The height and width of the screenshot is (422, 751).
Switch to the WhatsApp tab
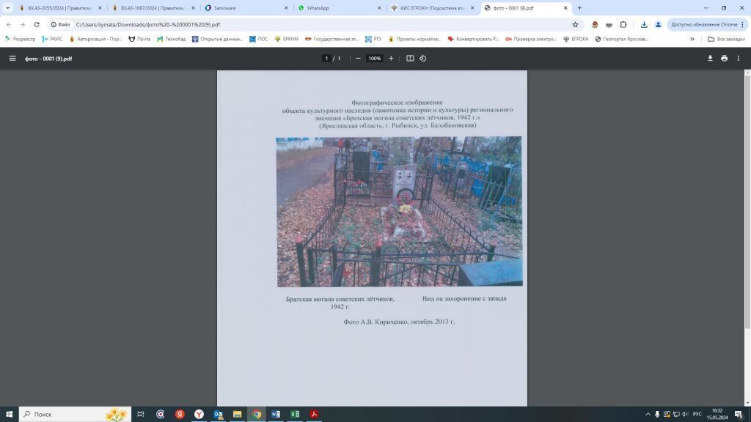pyautogui.click(x=337, y=8)
